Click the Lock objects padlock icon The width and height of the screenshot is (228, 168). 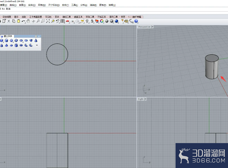click(92, 21)
